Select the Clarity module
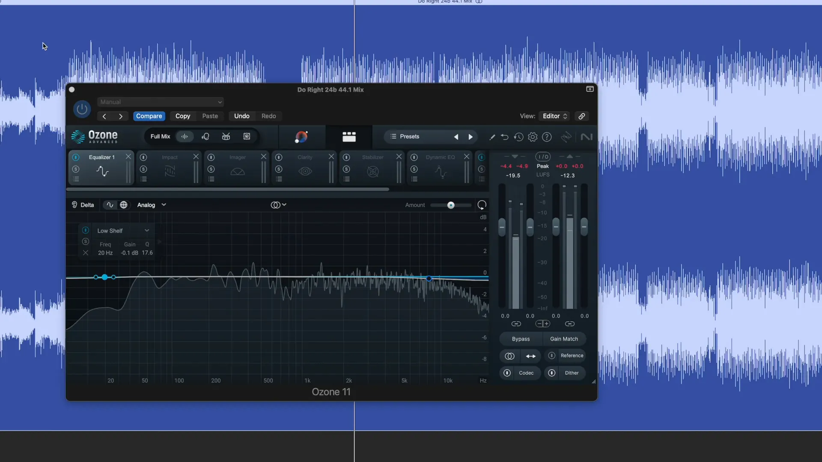 point(305,167)
